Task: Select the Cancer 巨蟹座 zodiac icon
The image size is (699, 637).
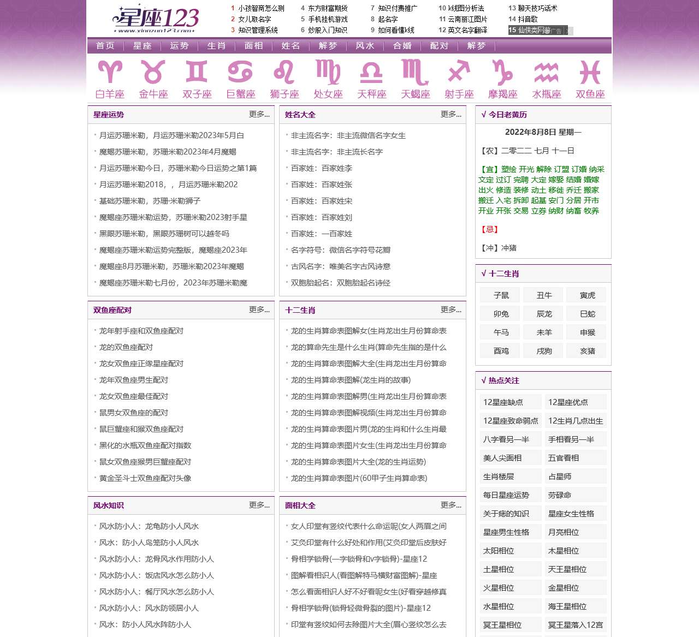Action: (x=240, y=73)
